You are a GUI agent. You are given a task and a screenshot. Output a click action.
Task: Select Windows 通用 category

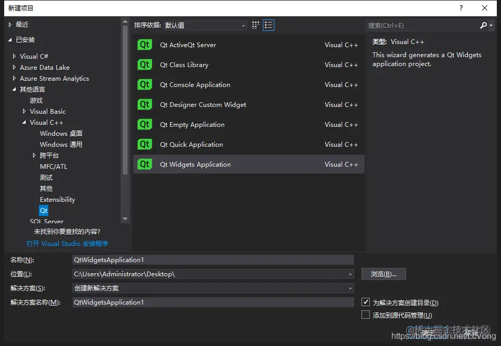[x=61, y=145]
